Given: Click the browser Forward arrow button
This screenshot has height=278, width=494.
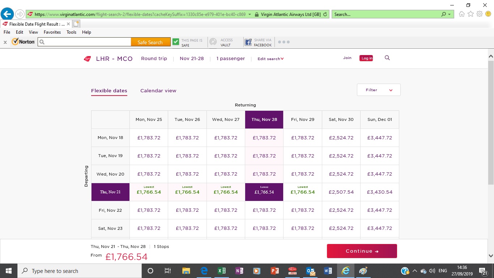Looking at the screenshot, I should coord(20,14).
